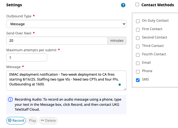Screen dimensions: 178x128
Task: Click the Settings heading
Action: 14,5
